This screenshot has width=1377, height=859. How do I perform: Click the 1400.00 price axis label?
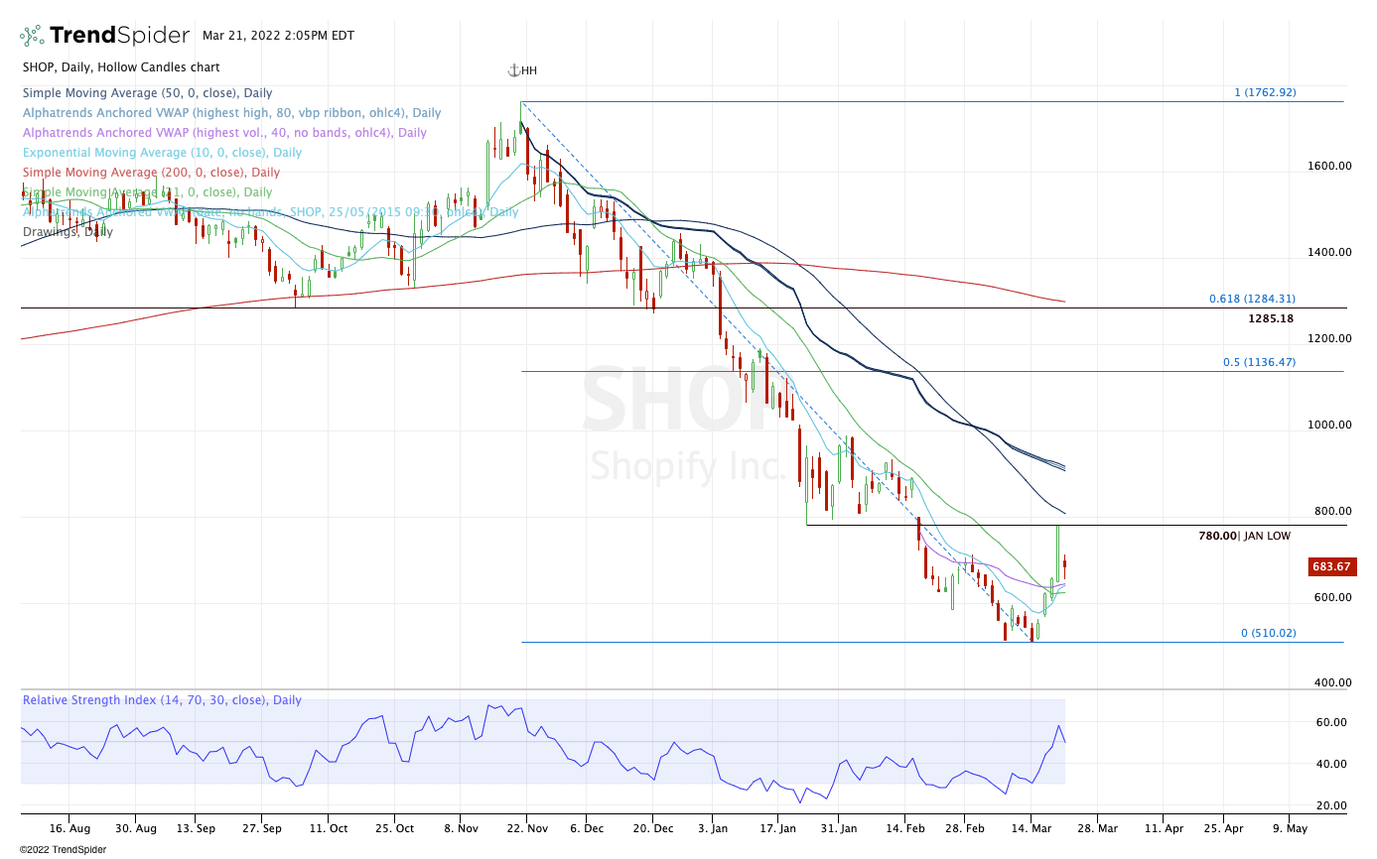click(x=1329, y=253)
